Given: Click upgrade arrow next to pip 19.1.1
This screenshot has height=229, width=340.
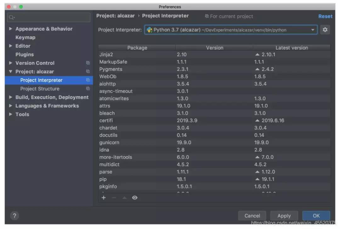Looking at the screenshot, I should click(x=257, y=179).
